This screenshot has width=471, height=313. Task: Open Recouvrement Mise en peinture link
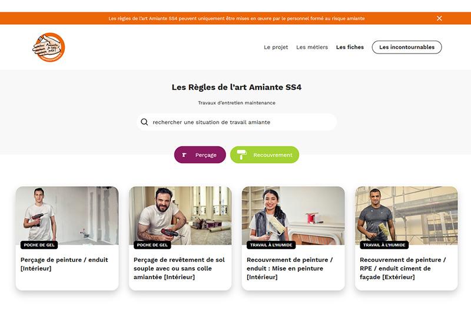(290, 268)
